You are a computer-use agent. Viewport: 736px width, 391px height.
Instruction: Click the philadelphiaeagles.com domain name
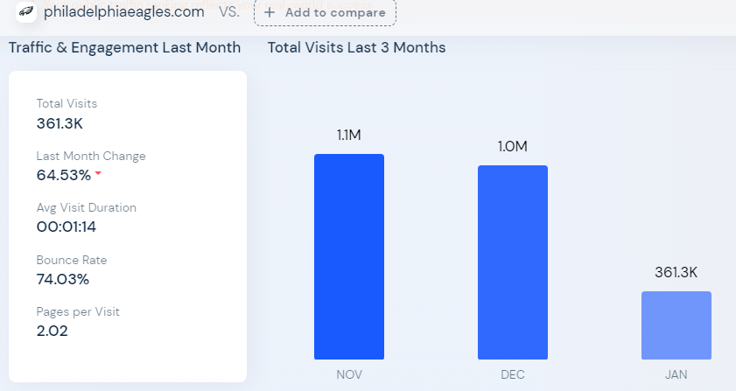pos(124,12)
